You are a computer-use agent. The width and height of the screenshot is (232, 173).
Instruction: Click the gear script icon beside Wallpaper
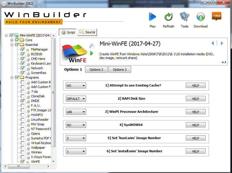coord(28,148)
